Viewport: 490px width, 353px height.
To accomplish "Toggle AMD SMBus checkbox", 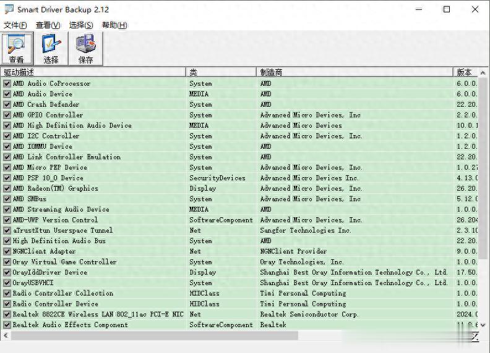I will 7,199.
